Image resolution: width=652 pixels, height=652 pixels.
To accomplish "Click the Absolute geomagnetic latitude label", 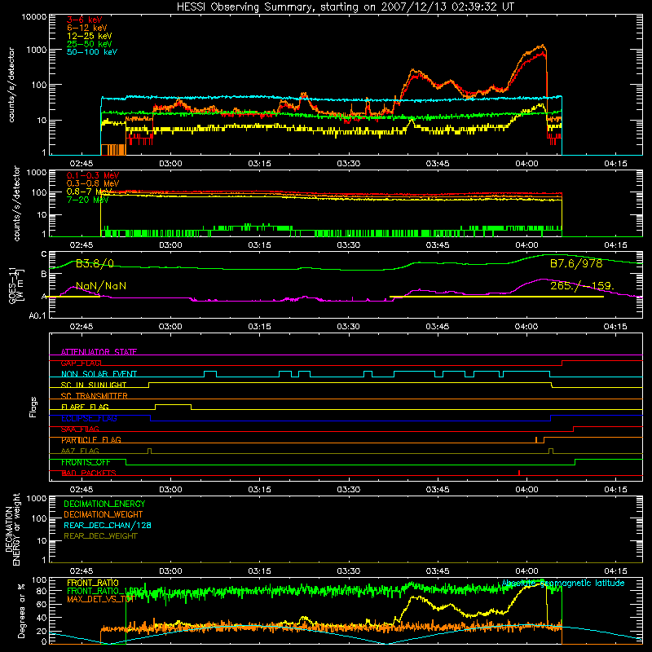I will [563, 584].
